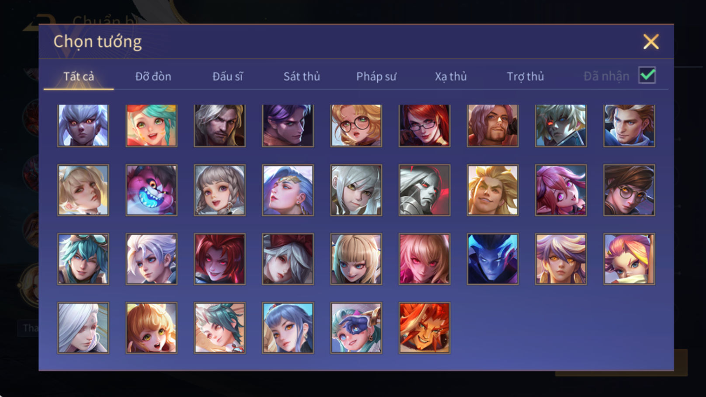This screenshot has width=706, height=397.
Task: Select the green-haired girl with orange hat
Action: coord(151,125)
